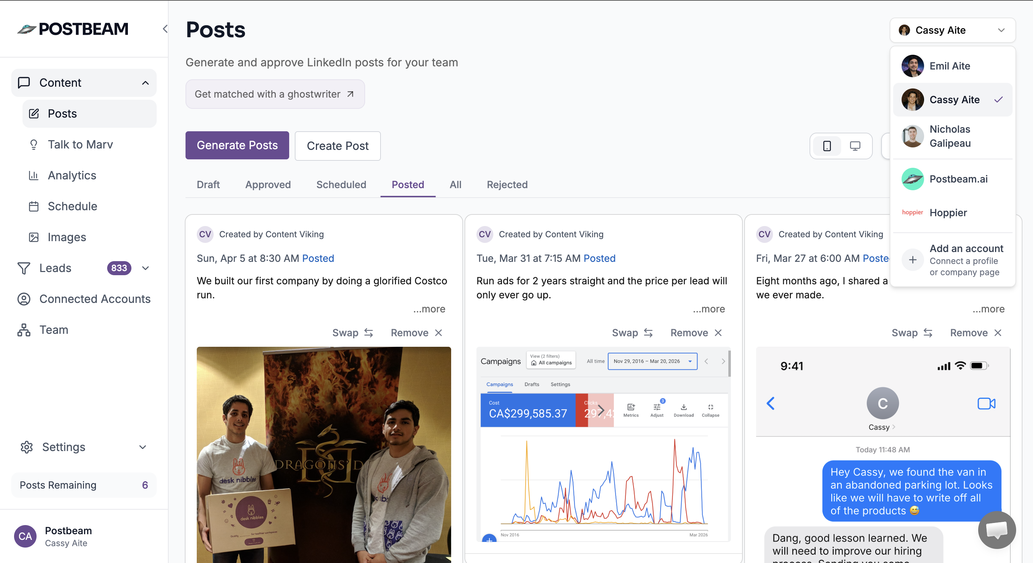Open the Draft posts tab
This screenshot has height=563, width=1033.
pos(208,184)
